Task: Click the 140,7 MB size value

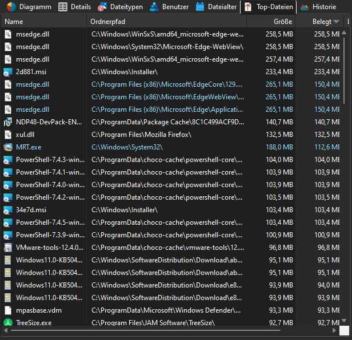Action: (279, 122)
